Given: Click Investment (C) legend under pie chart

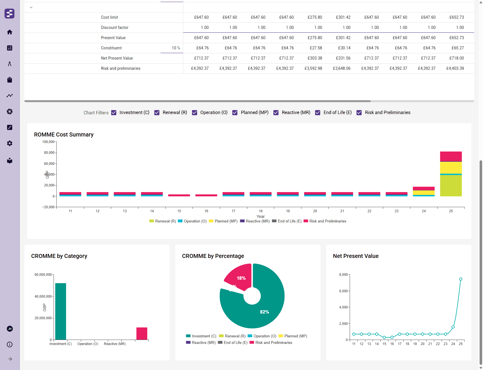Looking at the screenshot, I should (x=201, y=336).
